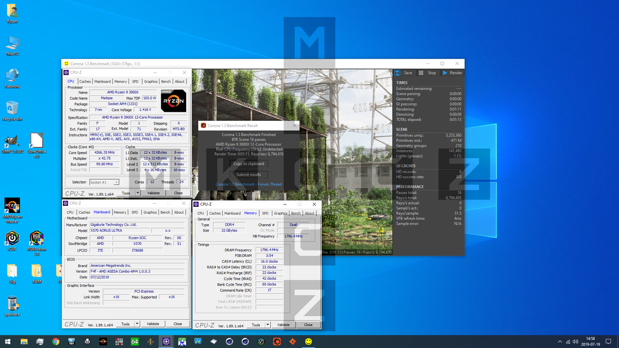Open the taskbar clock and date
This screenshot has height=348, width=619.
click(x=590, y=341)
